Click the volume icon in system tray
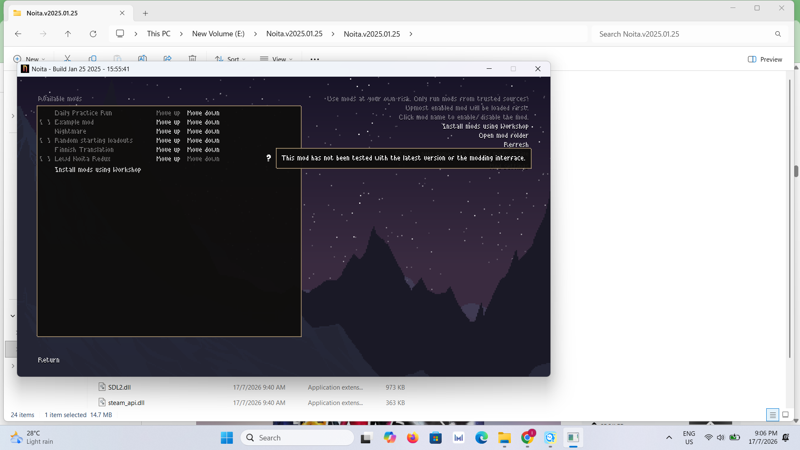800x450 pixels. (x=721, y=437)
